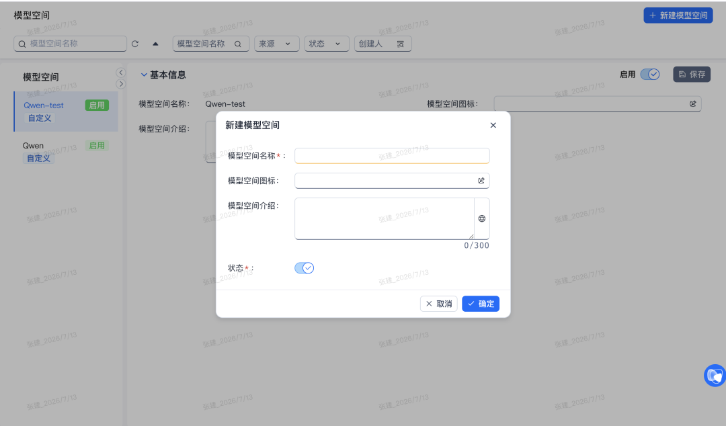Click the background 模型空间图标 field
Image resolution: width=726 pixels, height=426 pixels.
[x=598, y=103]
